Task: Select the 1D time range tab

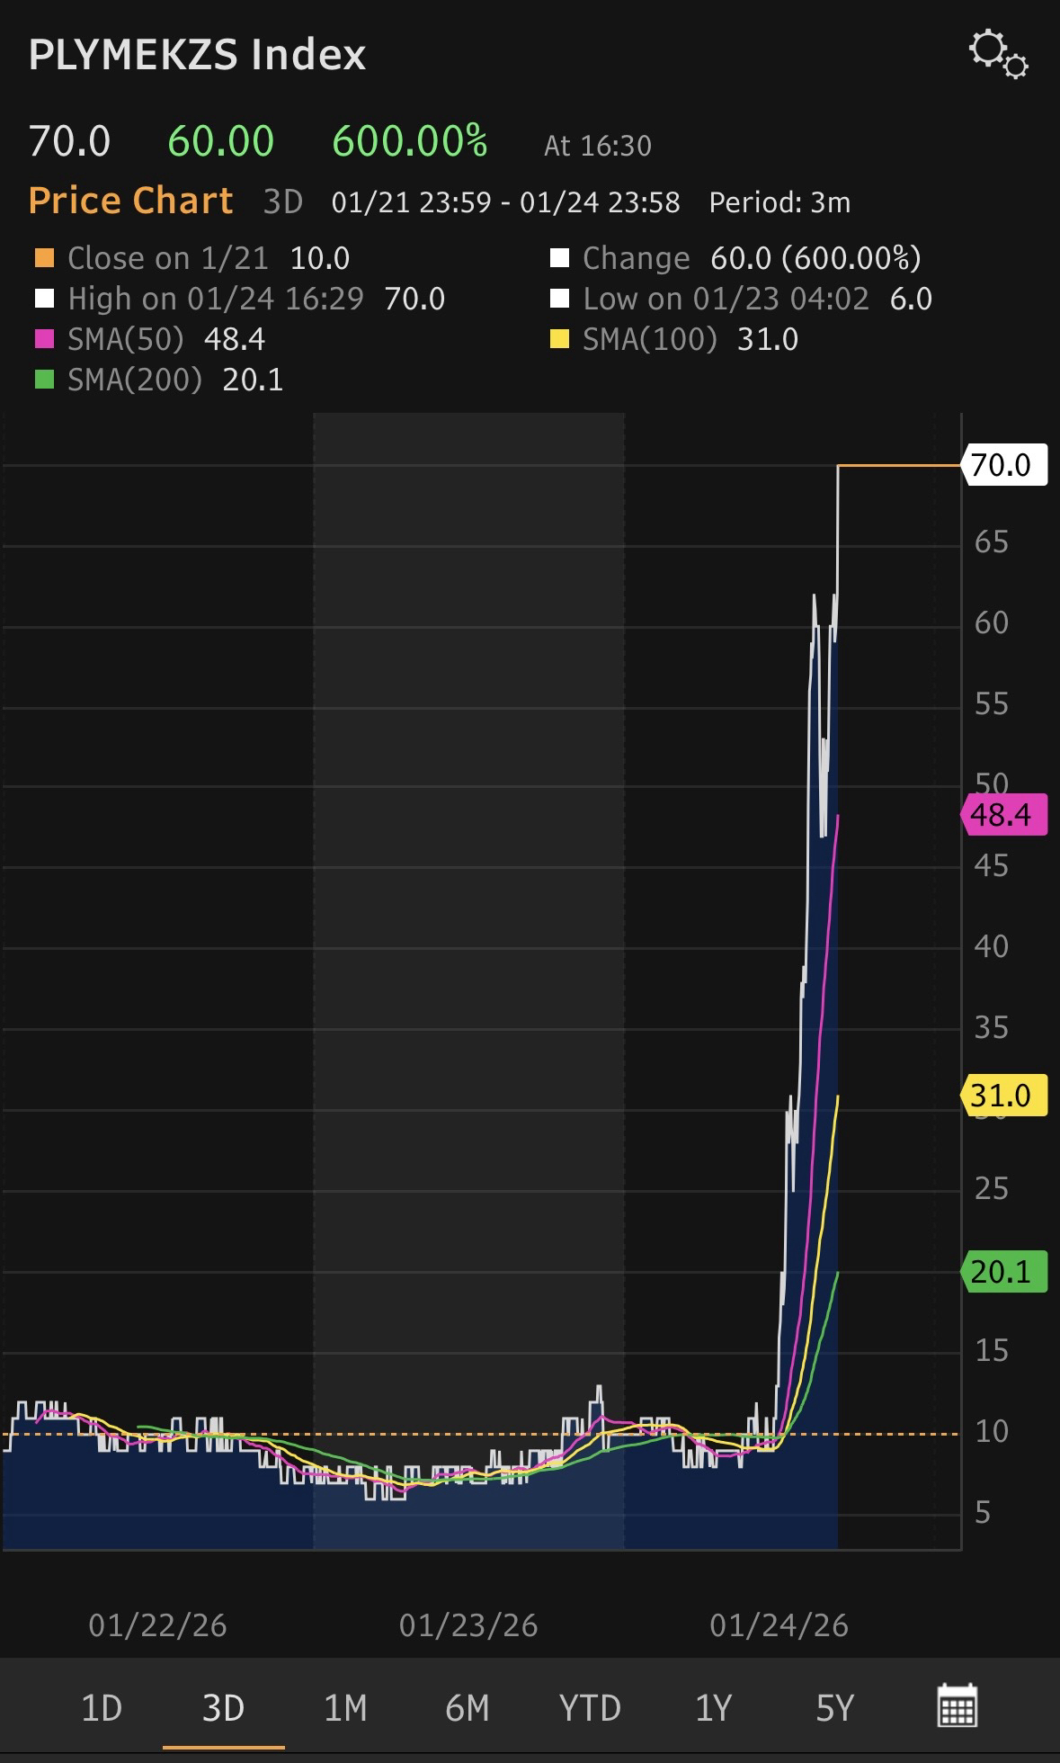Action: [x=101, y=1707]
